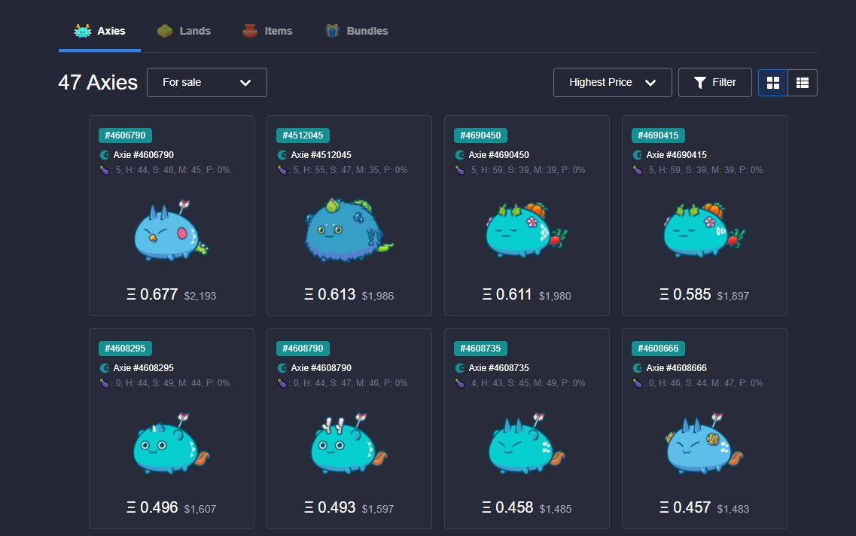
Task: Click the Axie #4512045 name text
Action: click(321, 155)
